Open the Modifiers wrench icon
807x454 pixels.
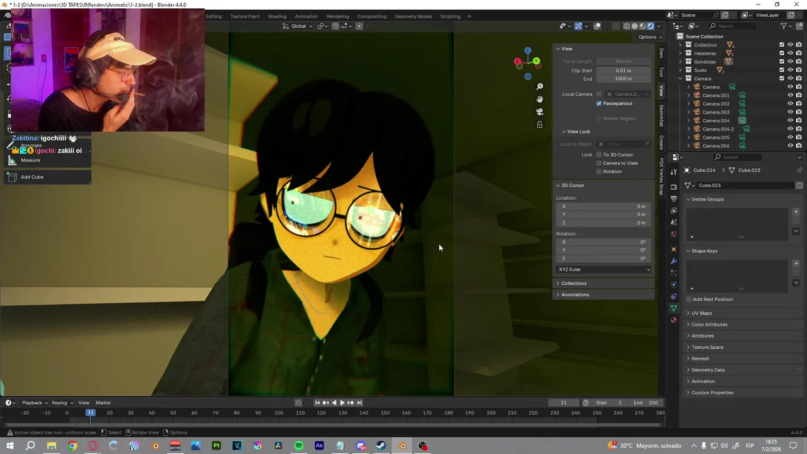point(673,261)
